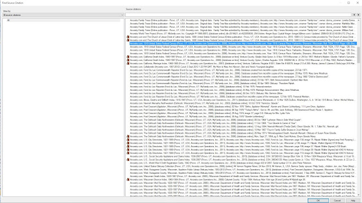The width and height of the screenshot is (362, 203).
Task: Select the Ancestry World Tree Project citation
Action: [243, 34]
